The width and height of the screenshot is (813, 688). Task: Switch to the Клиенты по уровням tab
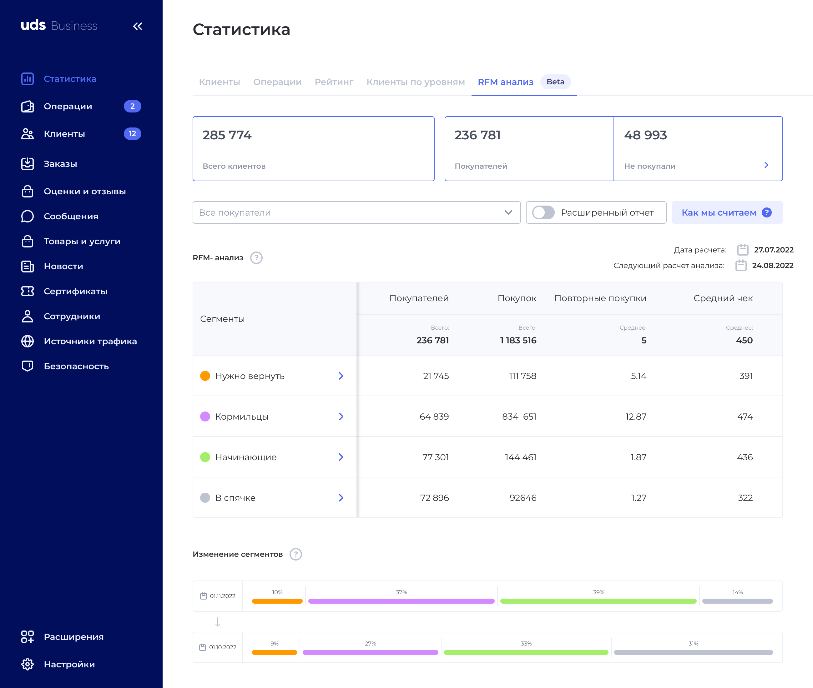pyautogui.click(x=415, y=82)
